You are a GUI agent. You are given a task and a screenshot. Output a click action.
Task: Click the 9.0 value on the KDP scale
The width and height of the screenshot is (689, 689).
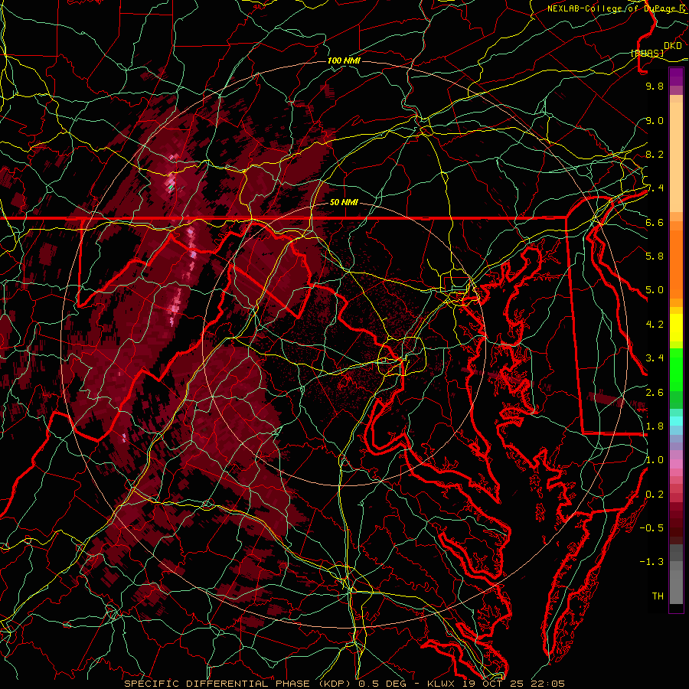tap(655, 120)
